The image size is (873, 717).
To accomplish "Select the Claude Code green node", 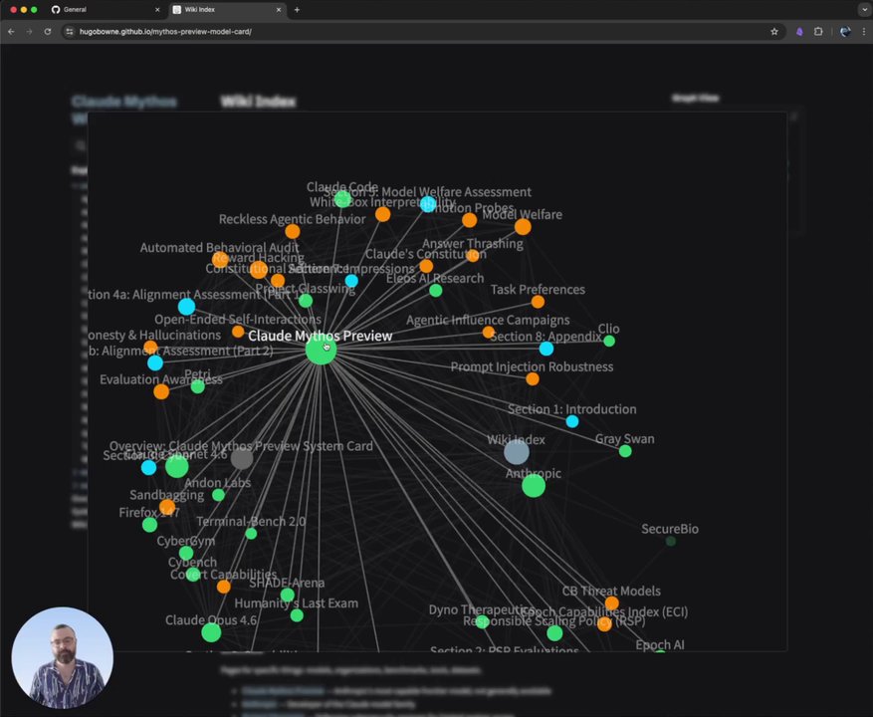I will 342,199.
